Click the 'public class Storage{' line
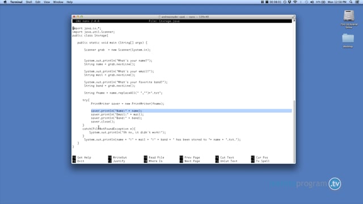This screenshot has height=204, width=363. click(x=90, y=35)
